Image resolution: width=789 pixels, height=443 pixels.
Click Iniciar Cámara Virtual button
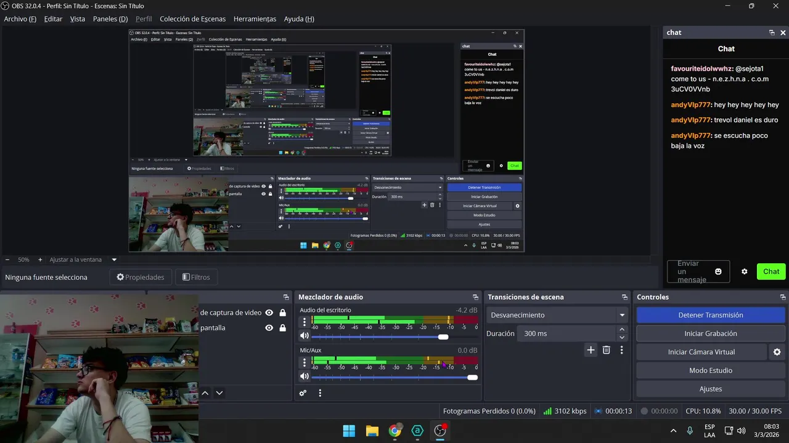click(701, 352)
